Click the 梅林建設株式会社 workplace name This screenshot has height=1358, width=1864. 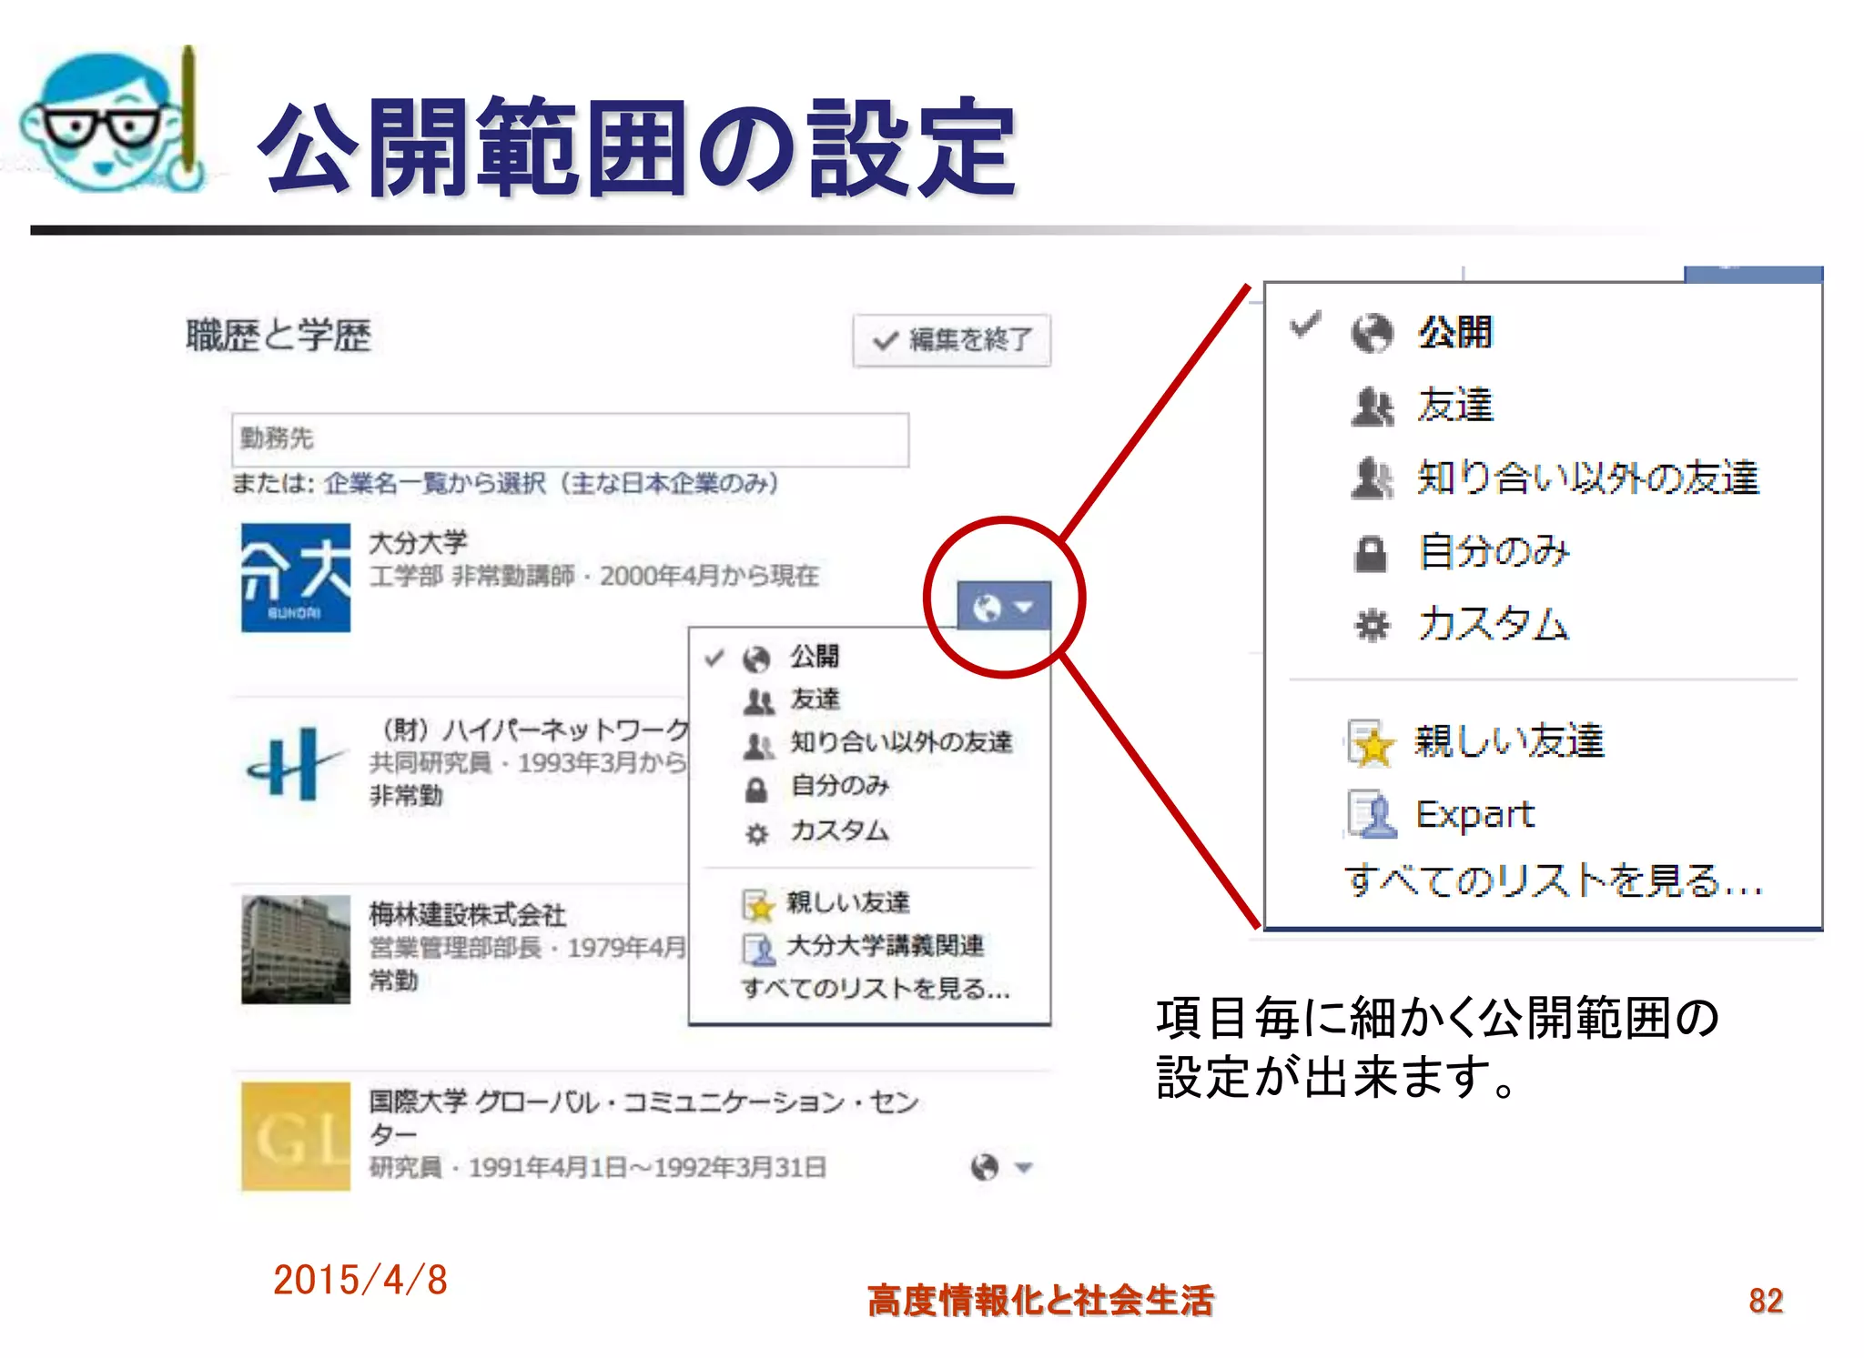click(x=467, y=914)
